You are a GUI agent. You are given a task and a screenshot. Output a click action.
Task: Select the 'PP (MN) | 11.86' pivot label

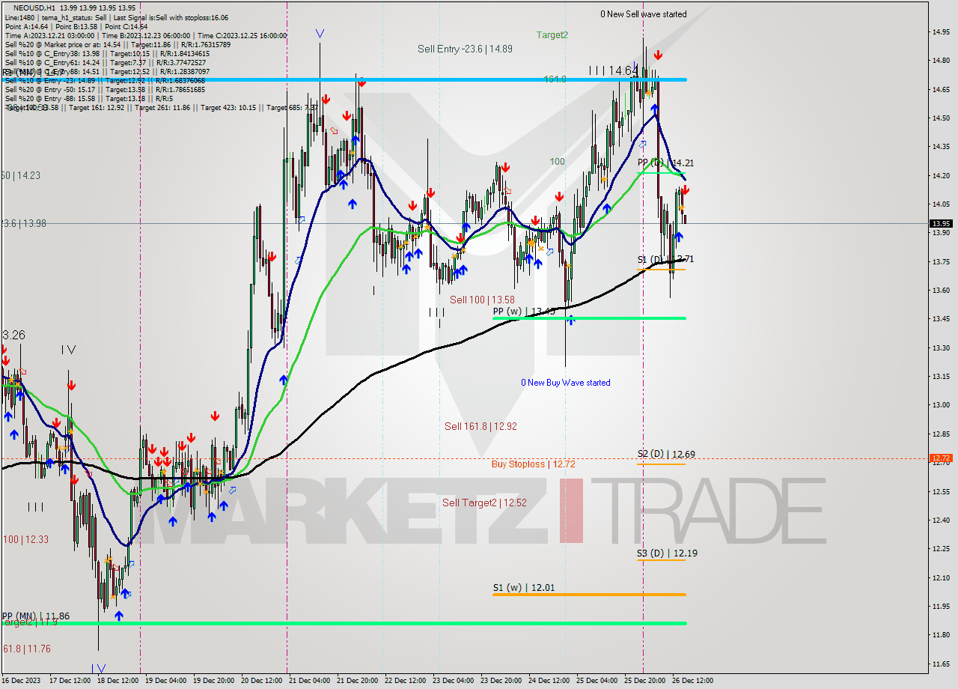click(35, 616)
